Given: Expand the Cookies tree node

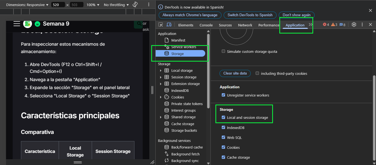Looking at the screenshot, I should [161, 97].
